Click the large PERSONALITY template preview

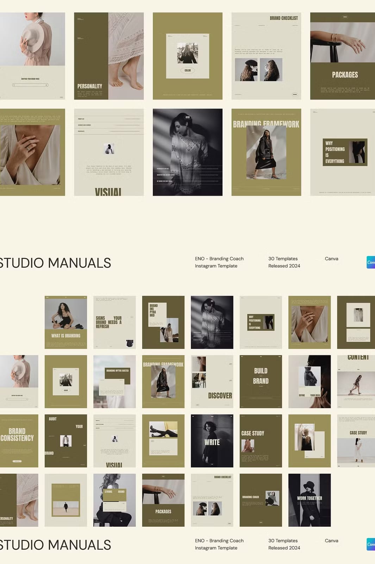coord(108,56)
